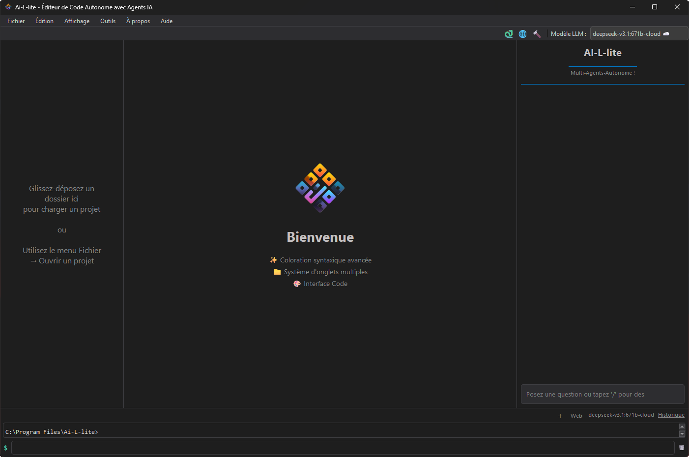The height and width of the screenshot is (457, 689).
Task: Focus the chat question input field
Action: [x=602, y=394]
